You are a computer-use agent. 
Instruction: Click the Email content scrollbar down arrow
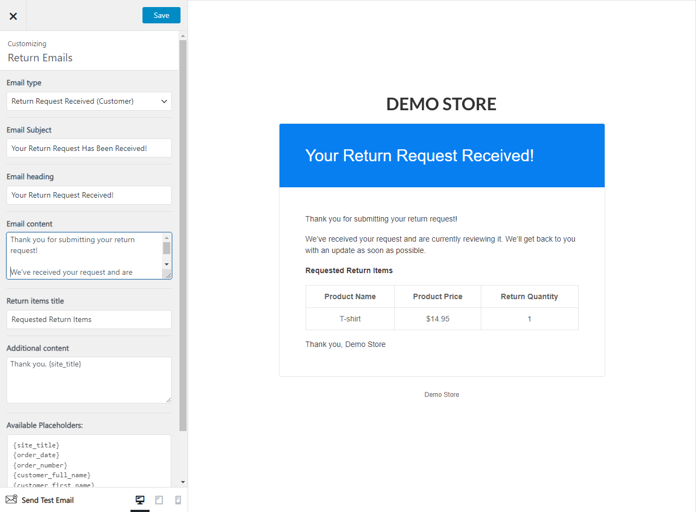pos(167,264)
